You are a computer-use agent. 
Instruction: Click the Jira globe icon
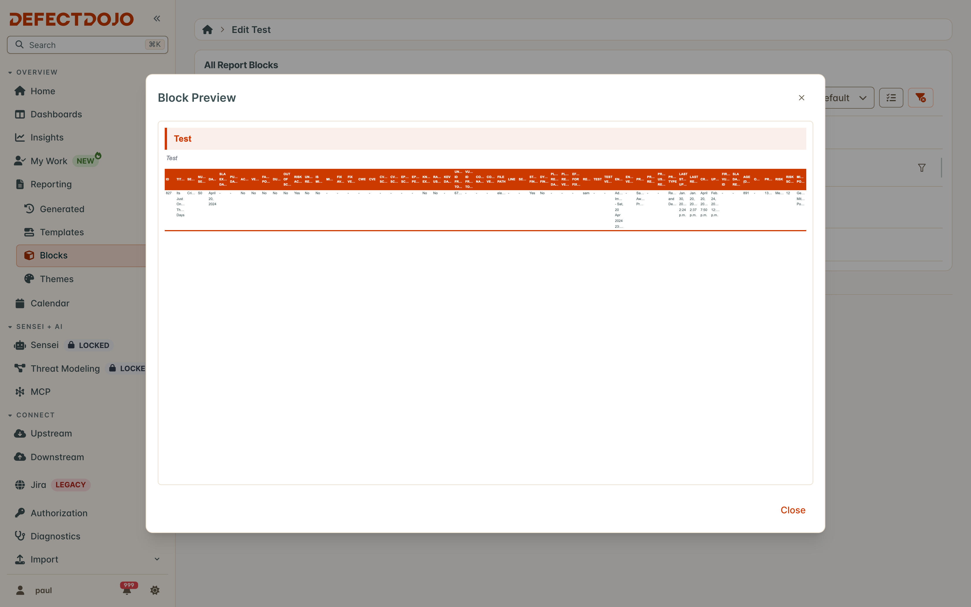coord(20,484)
